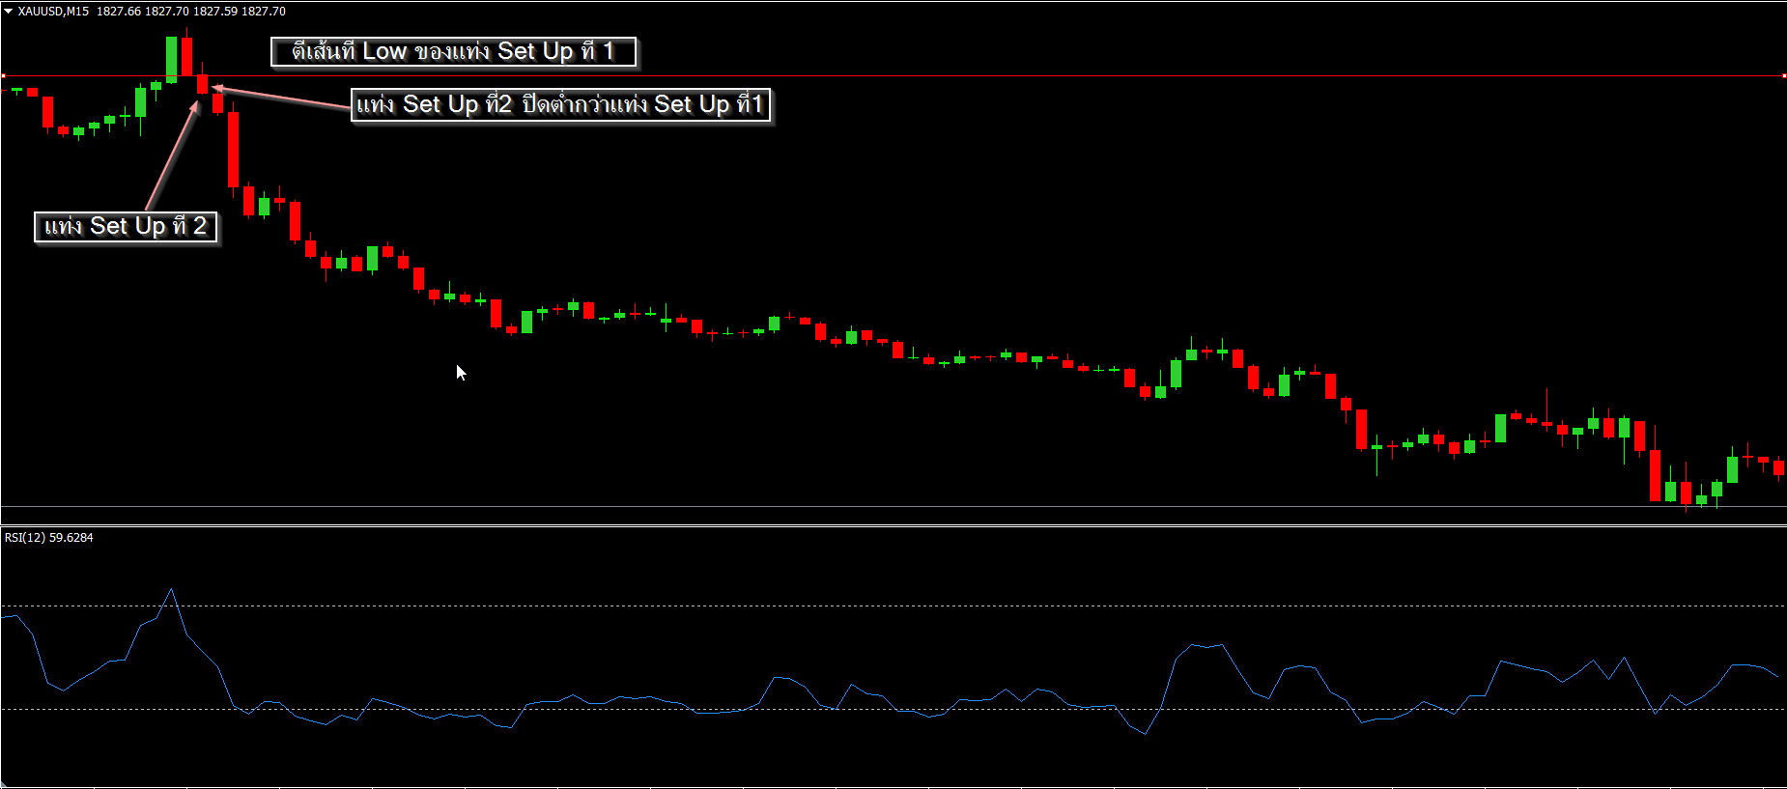Click the RSI(12) 59.6284 indicator label
This screenshot has height=789, width=1787.
[49, 538]
